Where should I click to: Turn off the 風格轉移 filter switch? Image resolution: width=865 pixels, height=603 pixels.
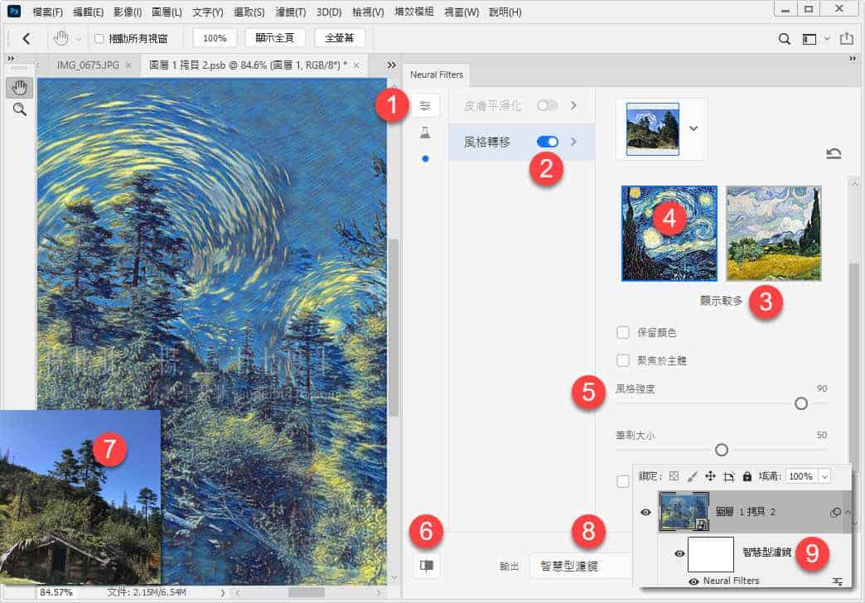click(x=547, y=142)
